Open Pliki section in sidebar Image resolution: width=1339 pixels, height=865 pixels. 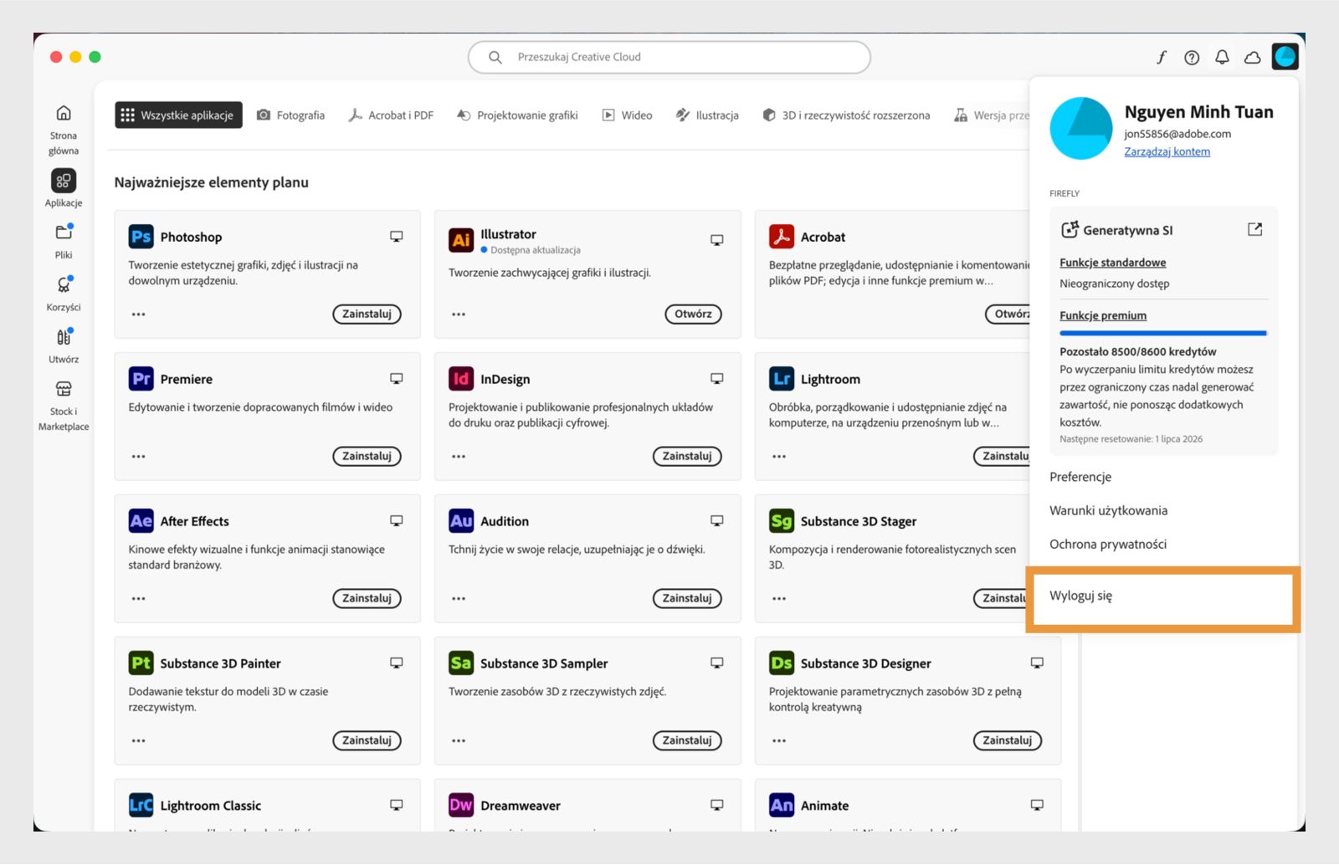click(x=64, y=242)
